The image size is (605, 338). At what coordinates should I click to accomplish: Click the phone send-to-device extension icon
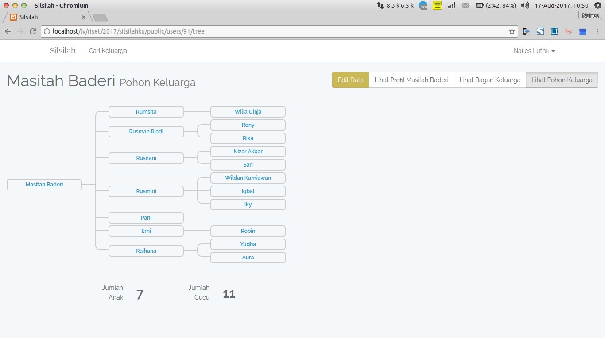pos(526,31)
